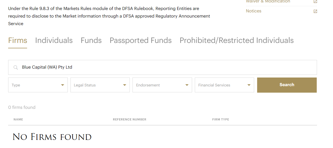Expand the Endorsement dropdown
This screenshot has width=333, height=148.
pos(162,85)
